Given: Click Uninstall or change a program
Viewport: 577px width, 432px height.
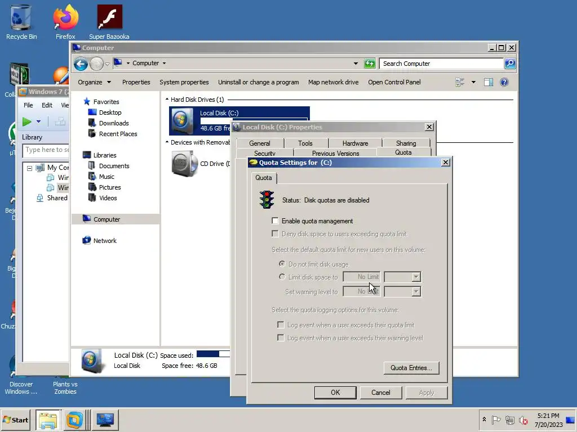Looking at the screenshot, I should (258, 82).
